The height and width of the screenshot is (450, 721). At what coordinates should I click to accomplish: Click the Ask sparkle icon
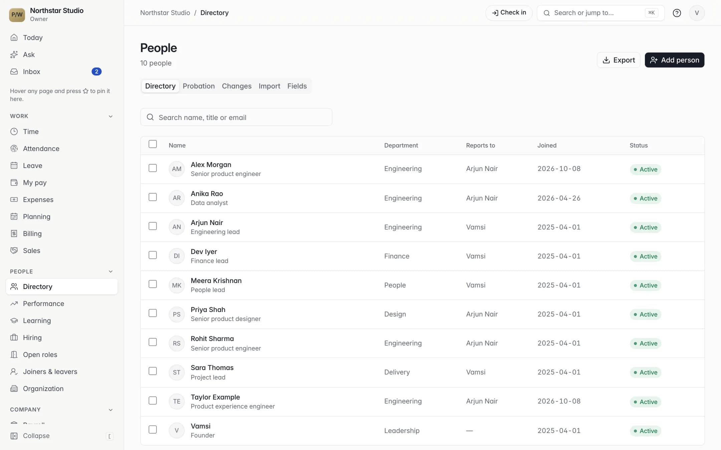point(14,54)
